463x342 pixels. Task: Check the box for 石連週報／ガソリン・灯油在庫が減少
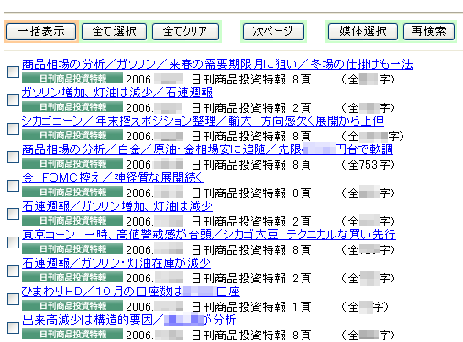coord(13,270)
